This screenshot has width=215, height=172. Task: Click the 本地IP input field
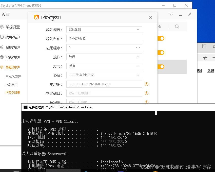point(104,84)
